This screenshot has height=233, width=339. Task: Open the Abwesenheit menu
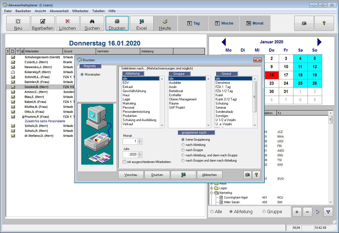coord(59,11)
